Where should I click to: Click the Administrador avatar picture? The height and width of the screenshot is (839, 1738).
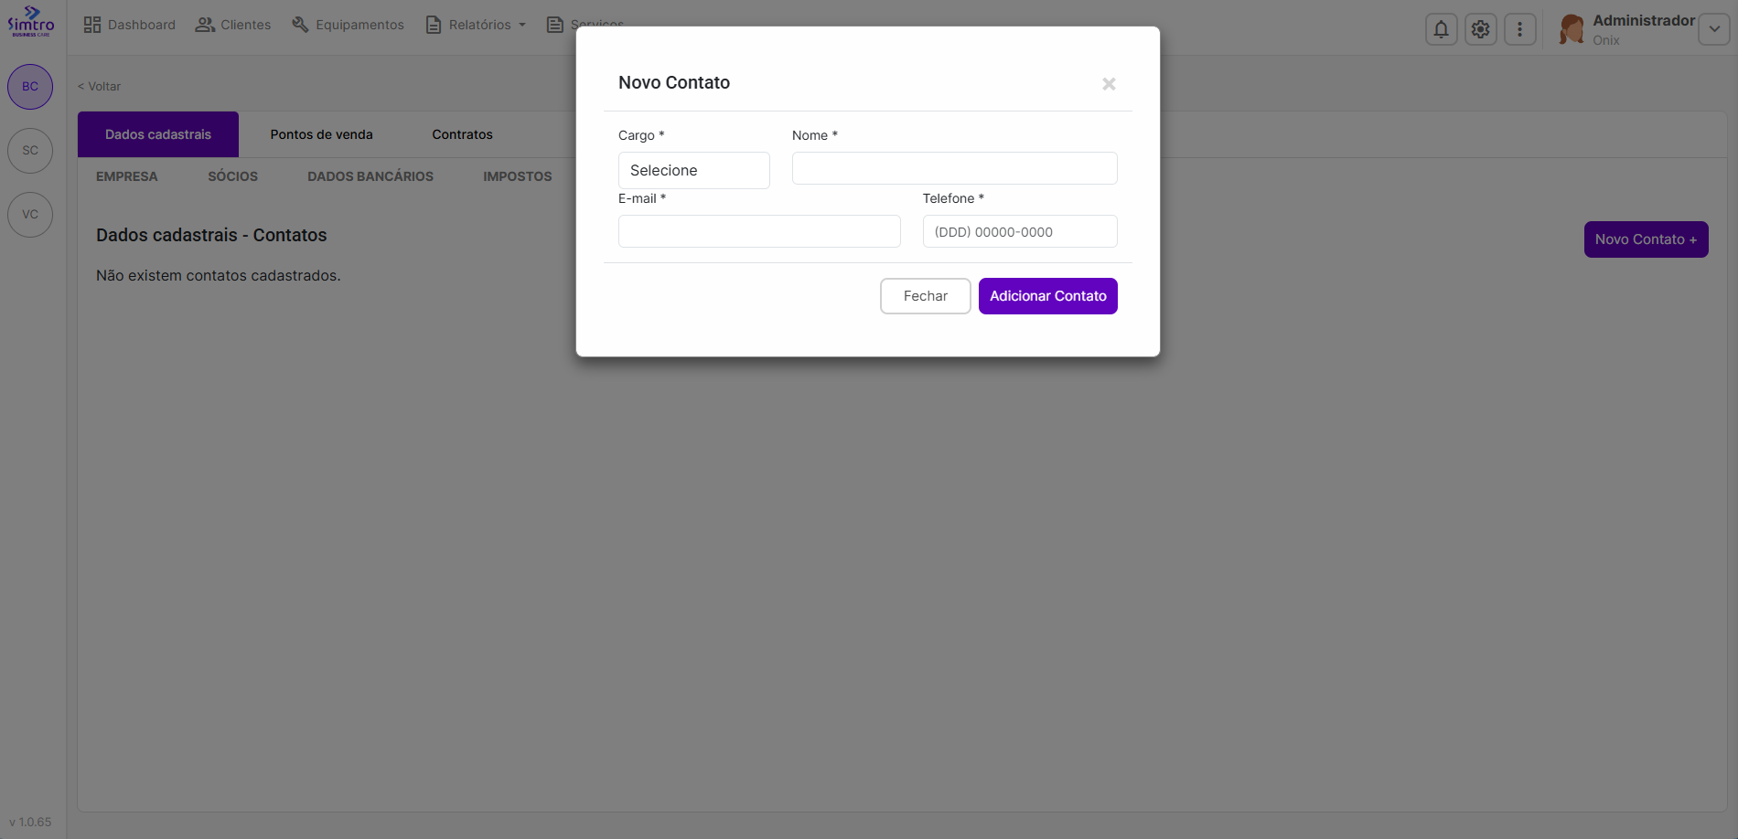[1572, 29]
